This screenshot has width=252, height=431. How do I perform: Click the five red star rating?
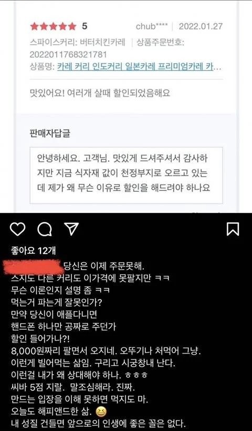[x=53, y=26]
